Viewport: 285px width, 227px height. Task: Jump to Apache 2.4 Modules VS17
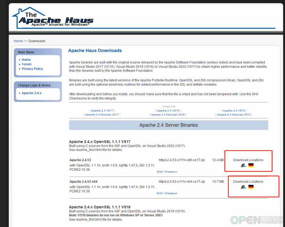(x=102, y=115)
